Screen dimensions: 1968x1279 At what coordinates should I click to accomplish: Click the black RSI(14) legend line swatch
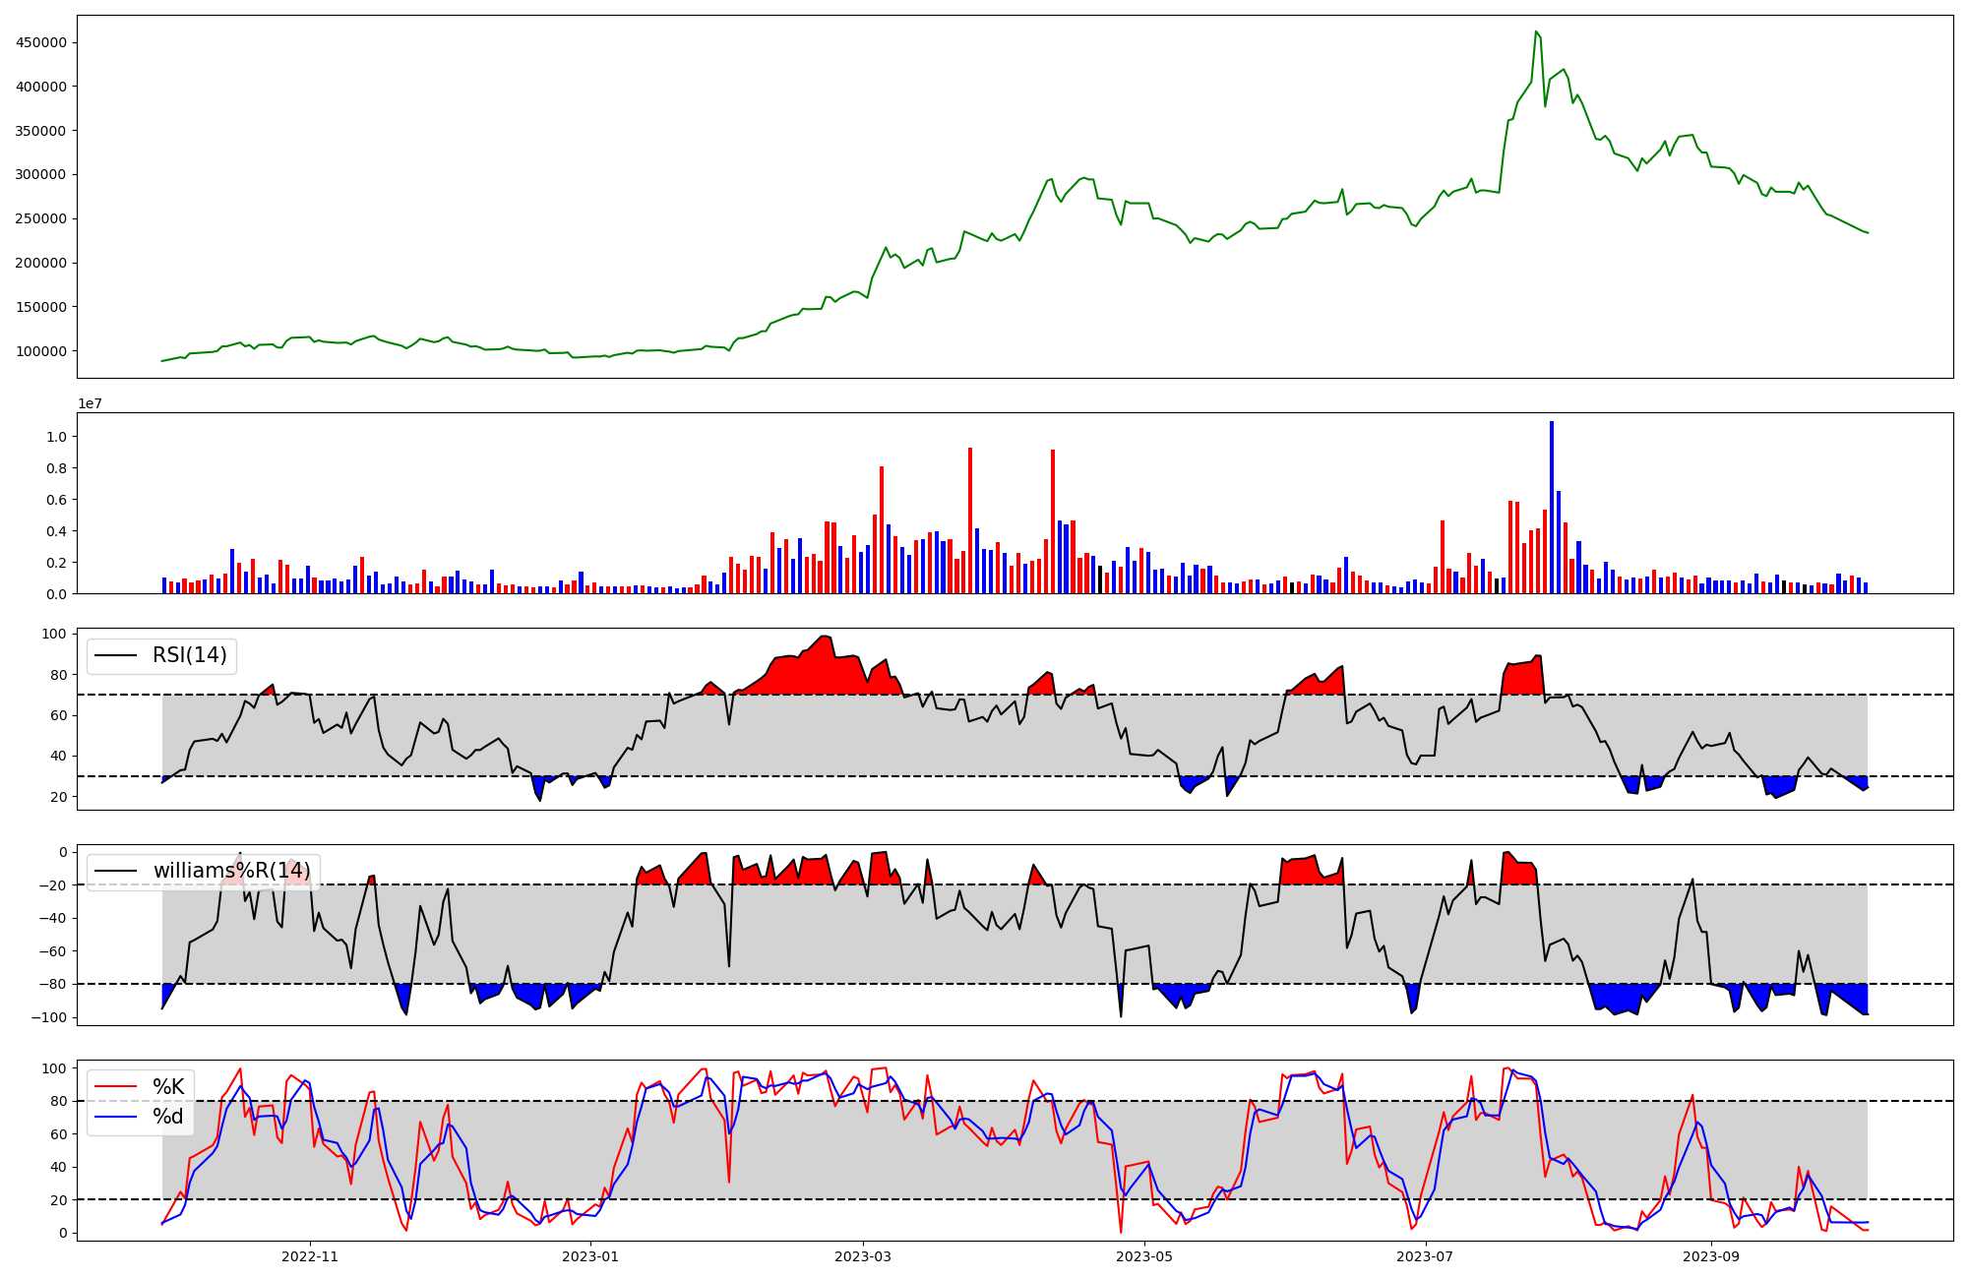(x=115, y=656)
